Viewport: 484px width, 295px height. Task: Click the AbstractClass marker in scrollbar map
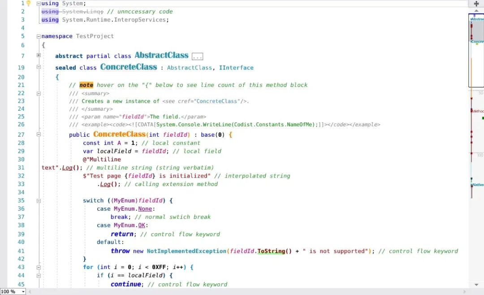(x=477, y=19)
